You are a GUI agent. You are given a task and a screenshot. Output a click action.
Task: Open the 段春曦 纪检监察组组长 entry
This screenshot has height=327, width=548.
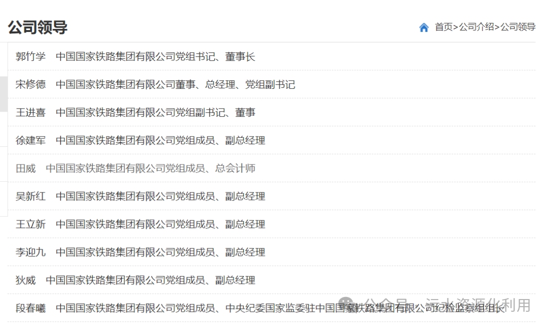260,308
